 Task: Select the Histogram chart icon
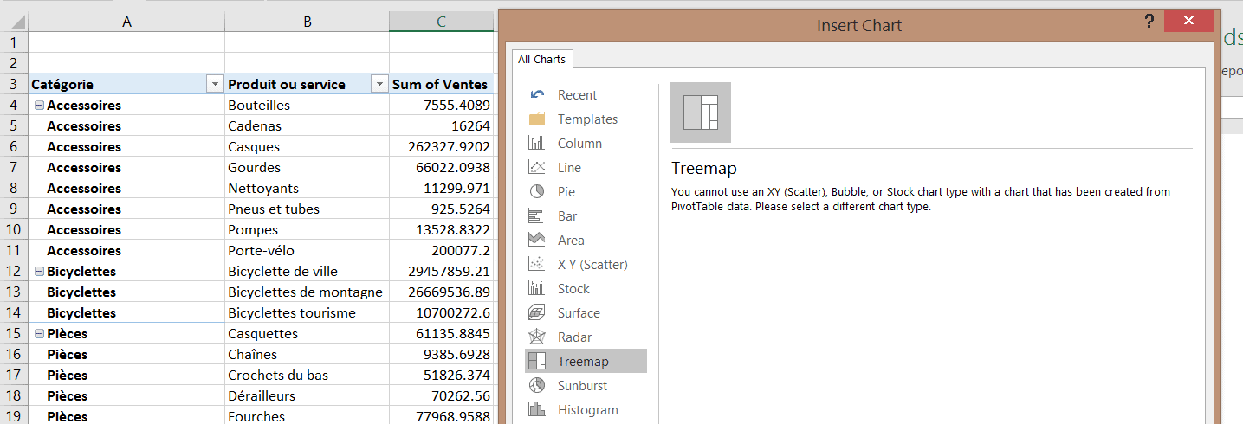point(537,410)
